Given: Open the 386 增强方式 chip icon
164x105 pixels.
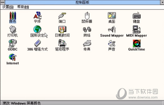Looking at the screenshot, I should tap(37, 43).
